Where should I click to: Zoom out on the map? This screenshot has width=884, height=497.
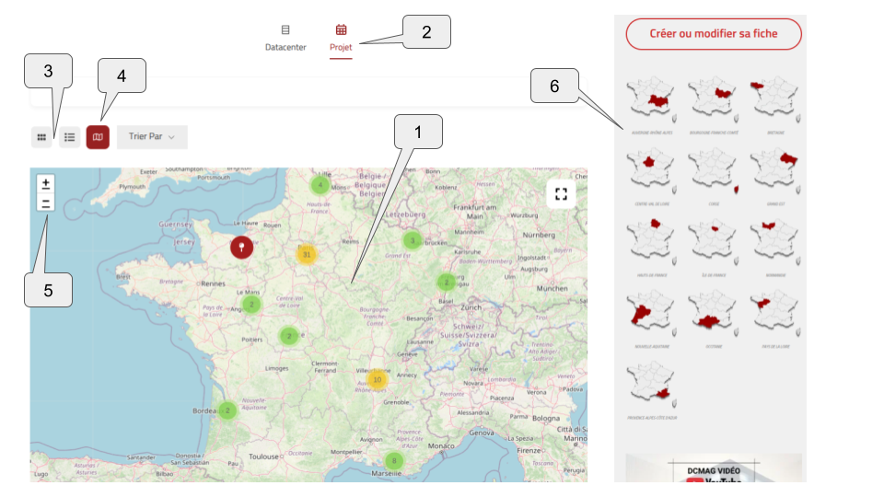pyautogui.click(x=46, y=203)
